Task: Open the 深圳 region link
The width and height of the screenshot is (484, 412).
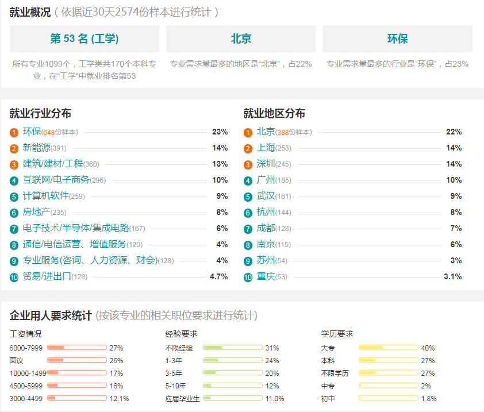Action: (266, 164)
